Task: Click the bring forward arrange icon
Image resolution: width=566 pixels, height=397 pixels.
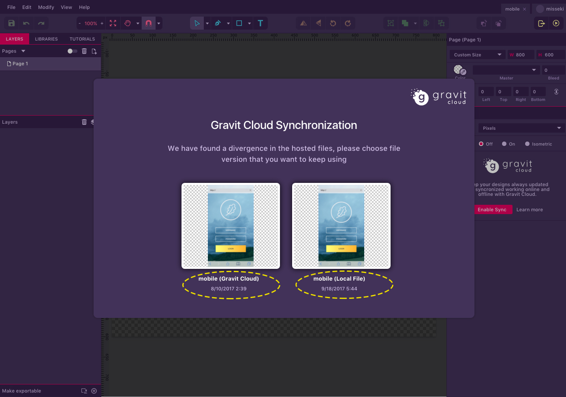Action: coord(484,23)
